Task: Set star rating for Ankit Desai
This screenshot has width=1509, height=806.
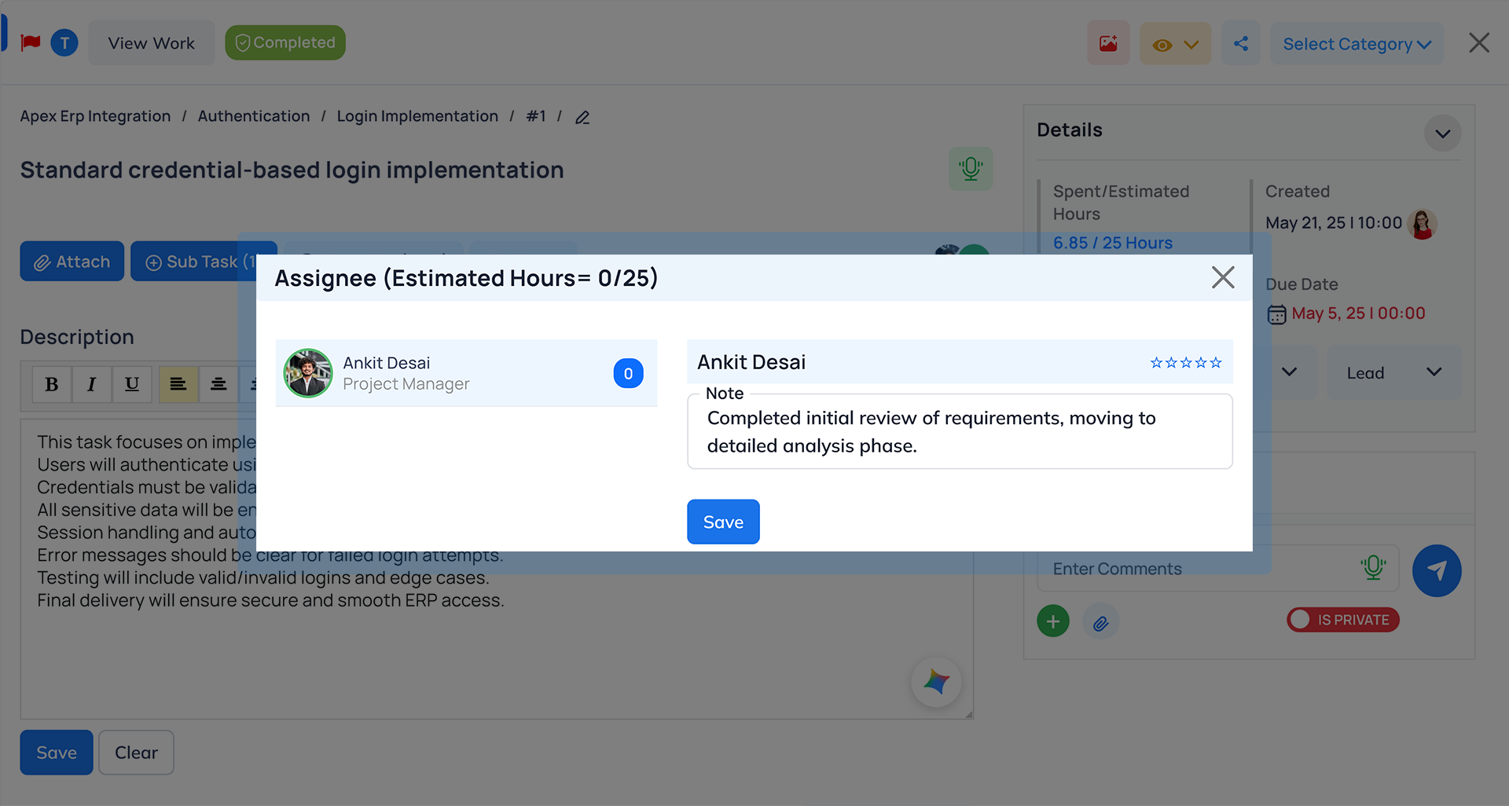Action: [1186, 362]
